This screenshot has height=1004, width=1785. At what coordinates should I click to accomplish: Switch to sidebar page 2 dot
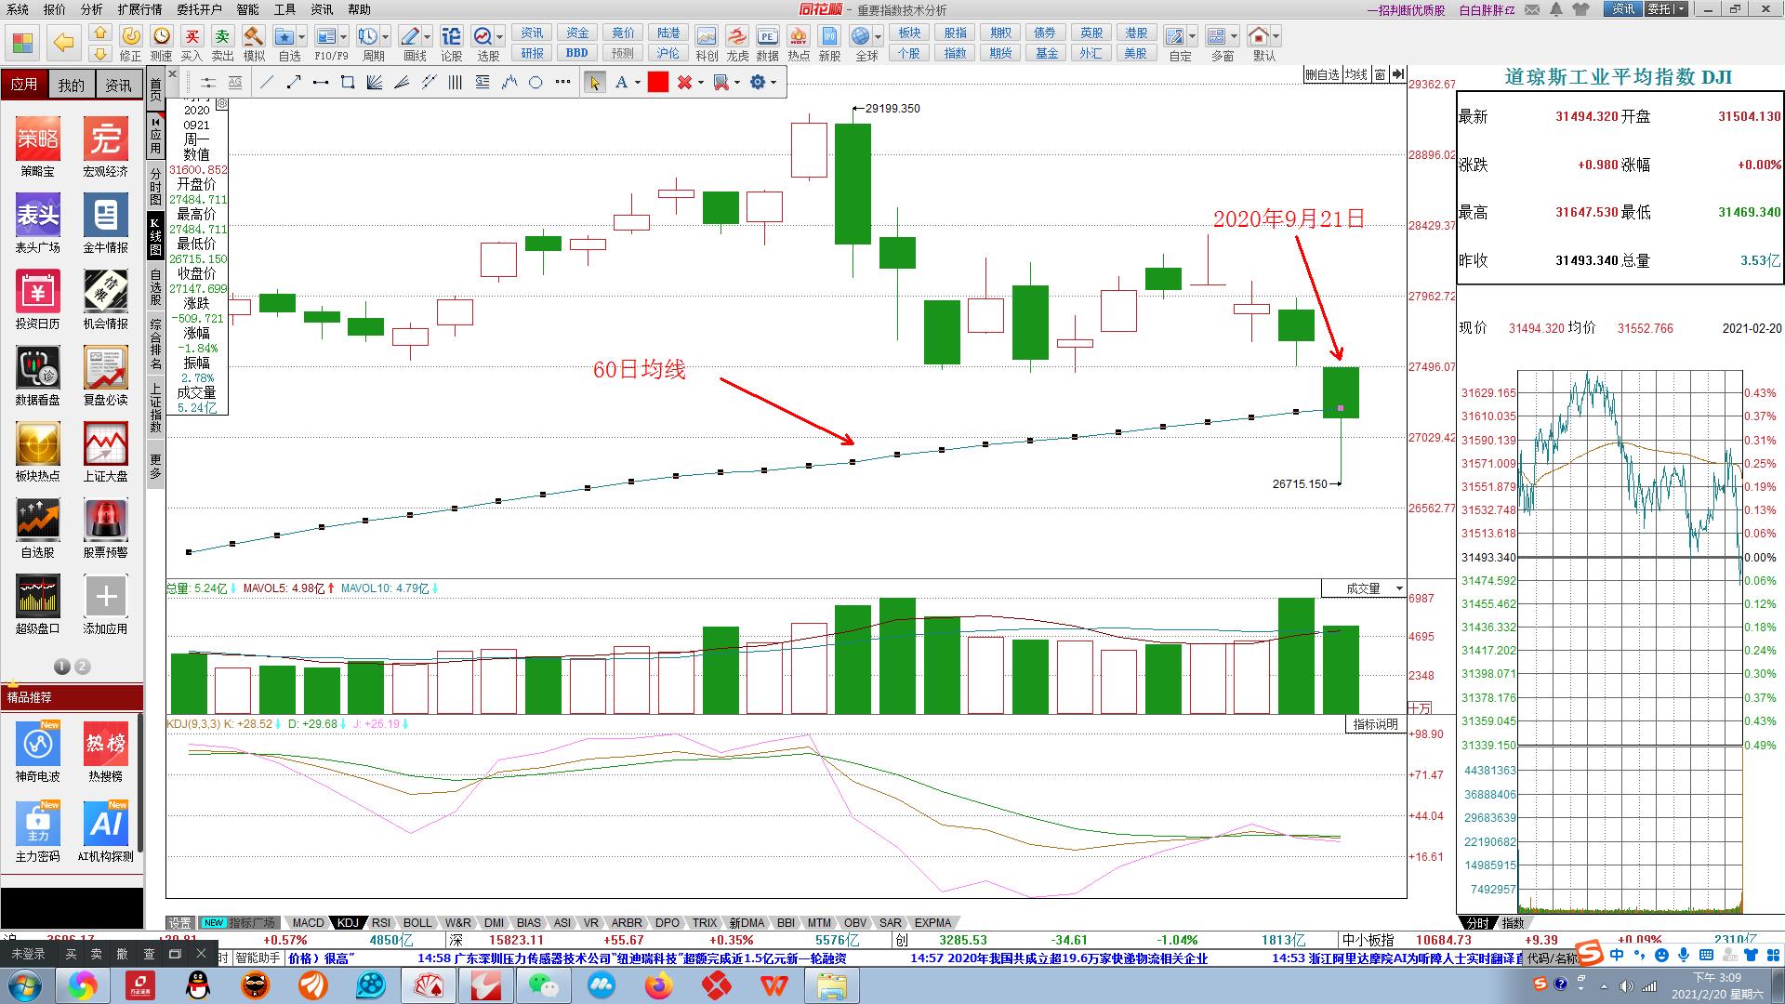(83, 667)
